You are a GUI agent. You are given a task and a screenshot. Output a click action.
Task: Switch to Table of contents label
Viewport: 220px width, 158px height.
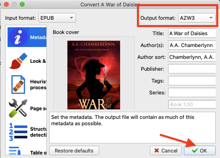click(x=38, y=152)
